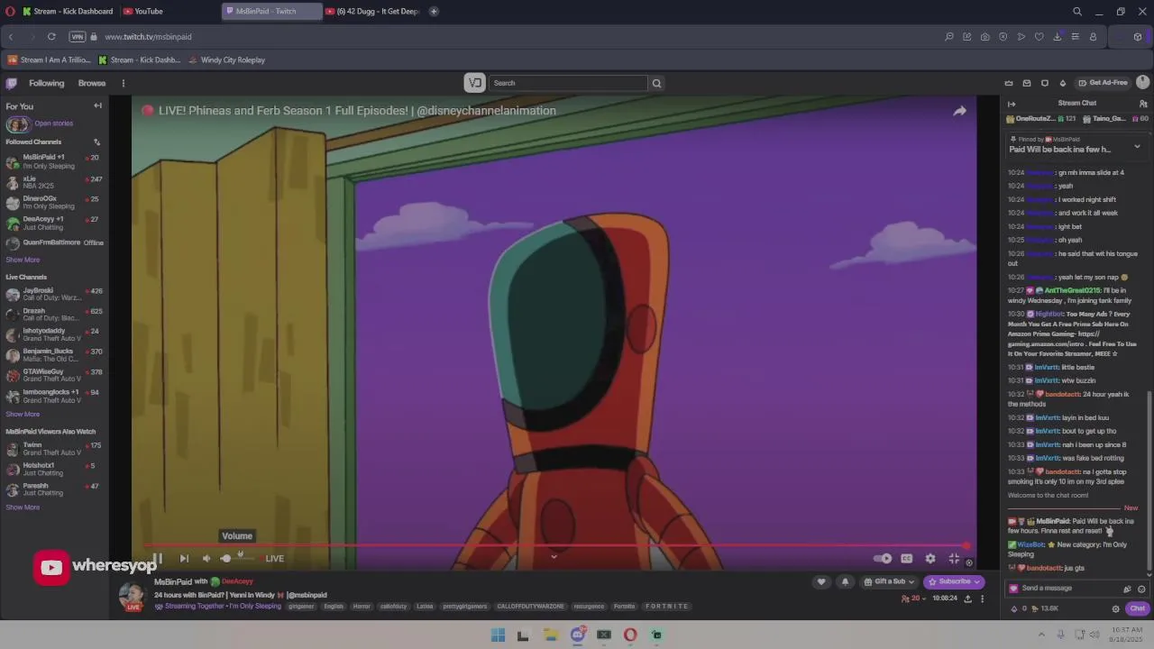The height and width of the screenshot is (649, 1154).
Task: Open the whispers chat bubble icon
Action: click(1045, 83)
